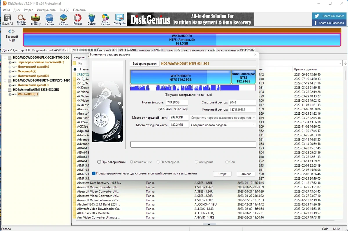Click the HD2 AsmediaASM1153E disk icon
This screenshot has height=231, width=348.
pyautogui.click(x=10, y=90)
